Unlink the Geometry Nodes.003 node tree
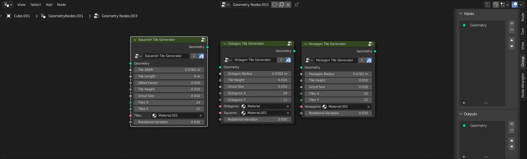This screenshot has height=159, width=527. (288, 5)
